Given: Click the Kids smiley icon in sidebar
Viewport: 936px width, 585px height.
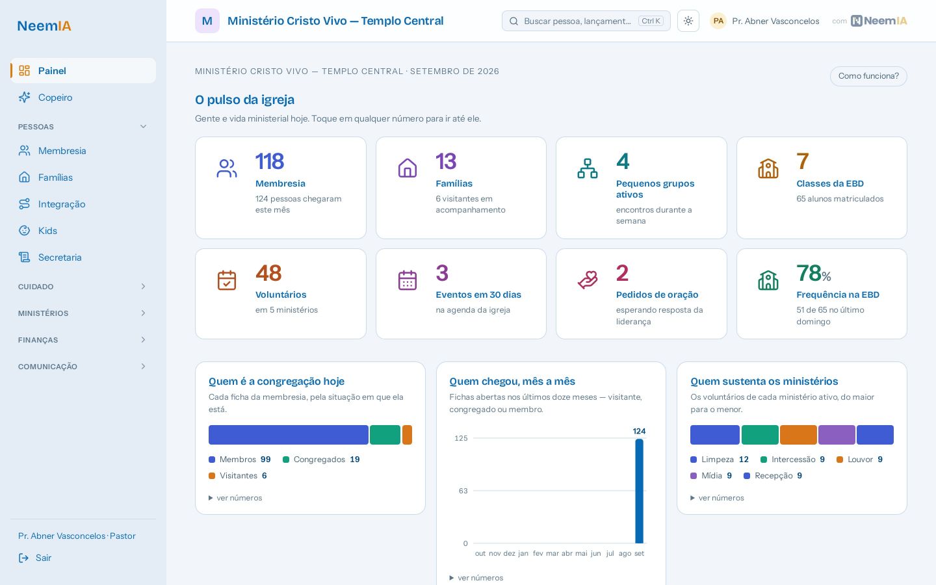Looking at the screenshot, I should click(24, 231).
